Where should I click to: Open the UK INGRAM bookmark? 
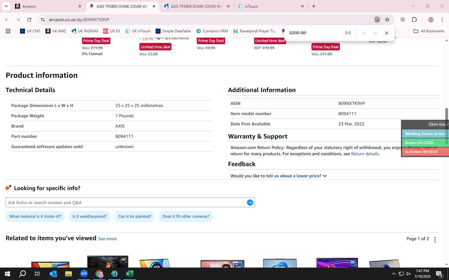point(85,31)
